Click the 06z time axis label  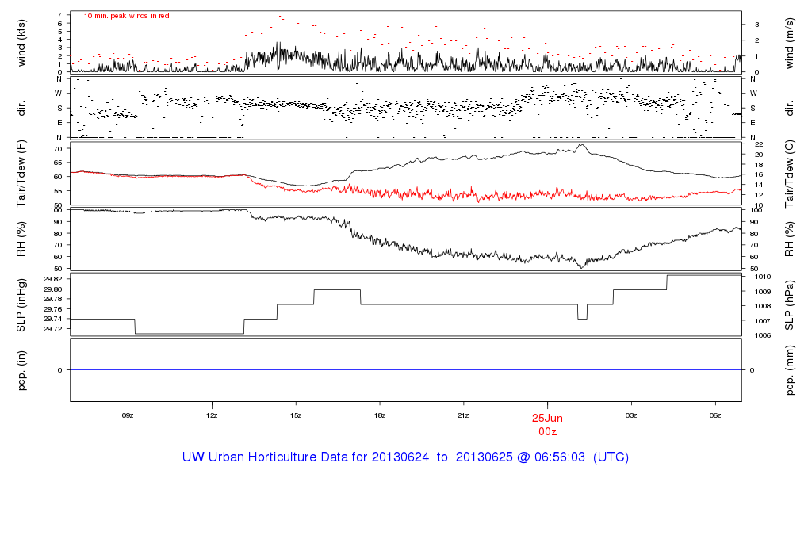click(x=715, y=415)
